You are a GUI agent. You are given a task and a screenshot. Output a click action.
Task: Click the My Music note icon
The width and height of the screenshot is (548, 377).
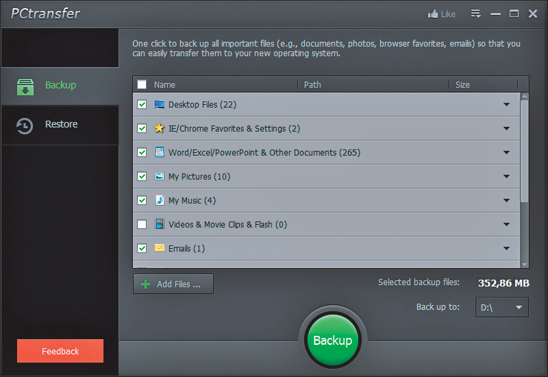[160, 200]
